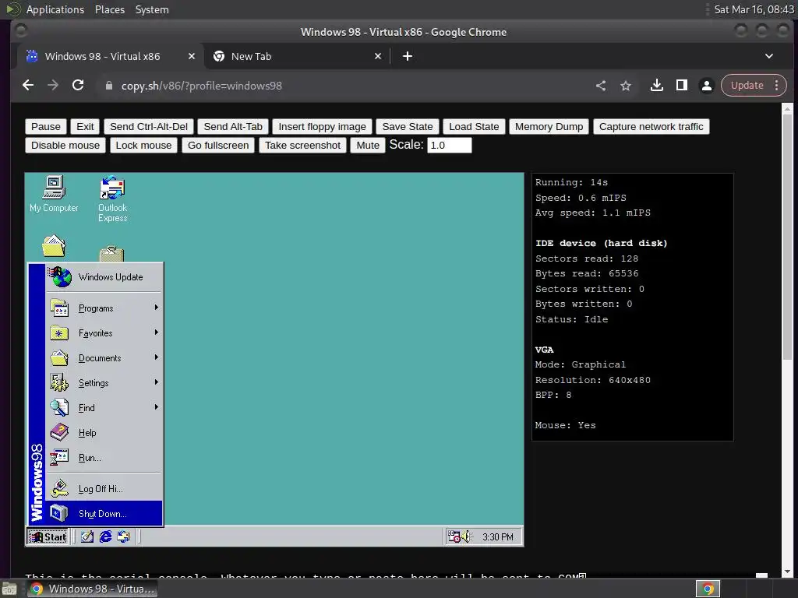
Task: Open the side panel icon in Chrome
Action: click(682, 86)
